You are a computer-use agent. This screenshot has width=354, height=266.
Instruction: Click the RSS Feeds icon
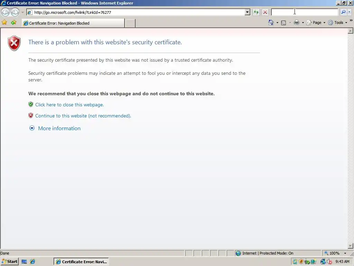point(283,23)
